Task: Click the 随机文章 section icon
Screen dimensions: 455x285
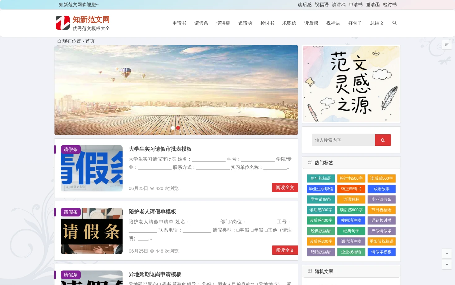Action: (x=310, y=271)
